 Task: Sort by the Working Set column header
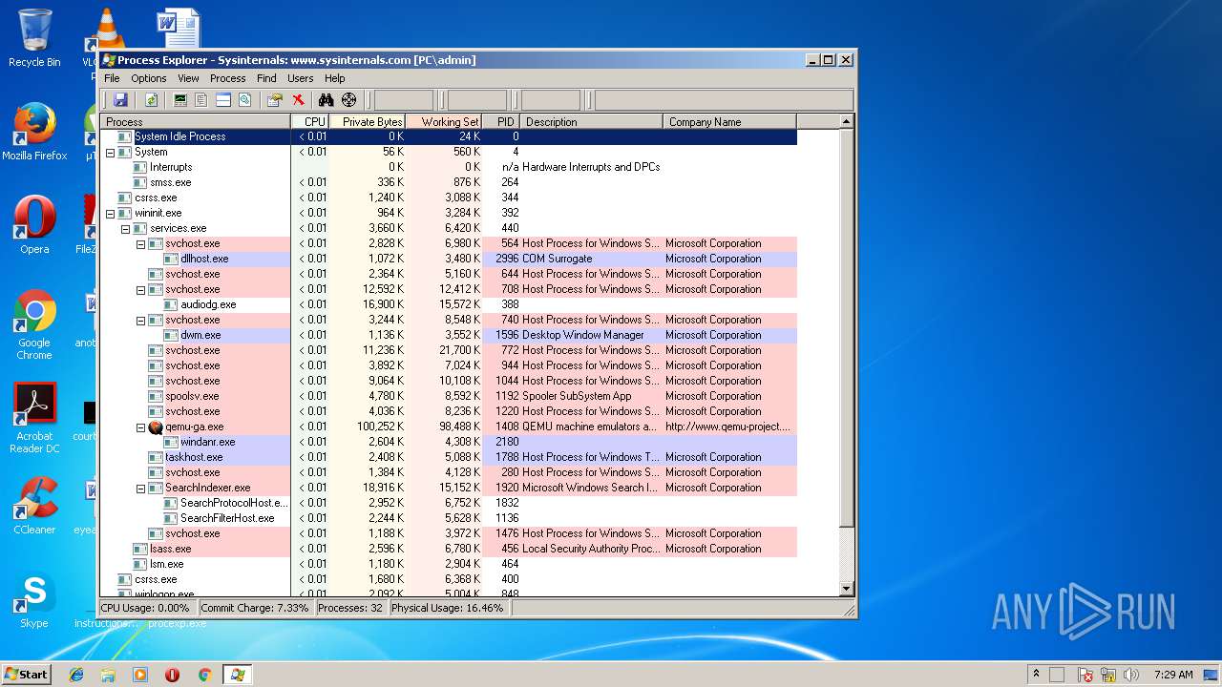pos(444,122)
